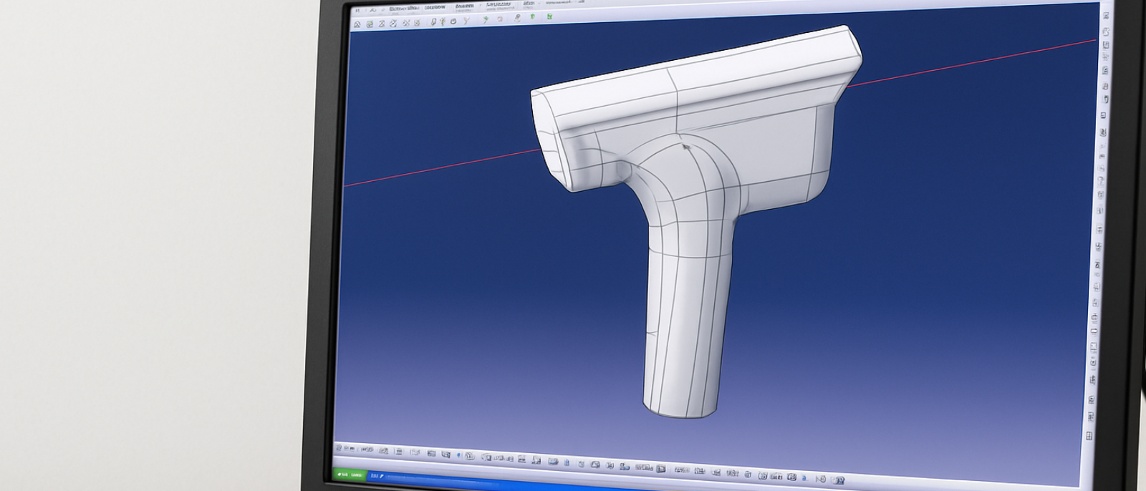Open the first text menu in the menu bar

coord(403,9)
